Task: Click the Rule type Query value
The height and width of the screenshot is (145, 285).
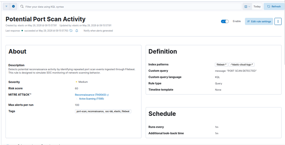Action: tap(218, 83)
